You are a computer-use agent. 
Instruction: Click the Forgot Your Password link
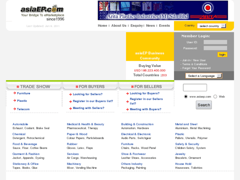(196, 68)
